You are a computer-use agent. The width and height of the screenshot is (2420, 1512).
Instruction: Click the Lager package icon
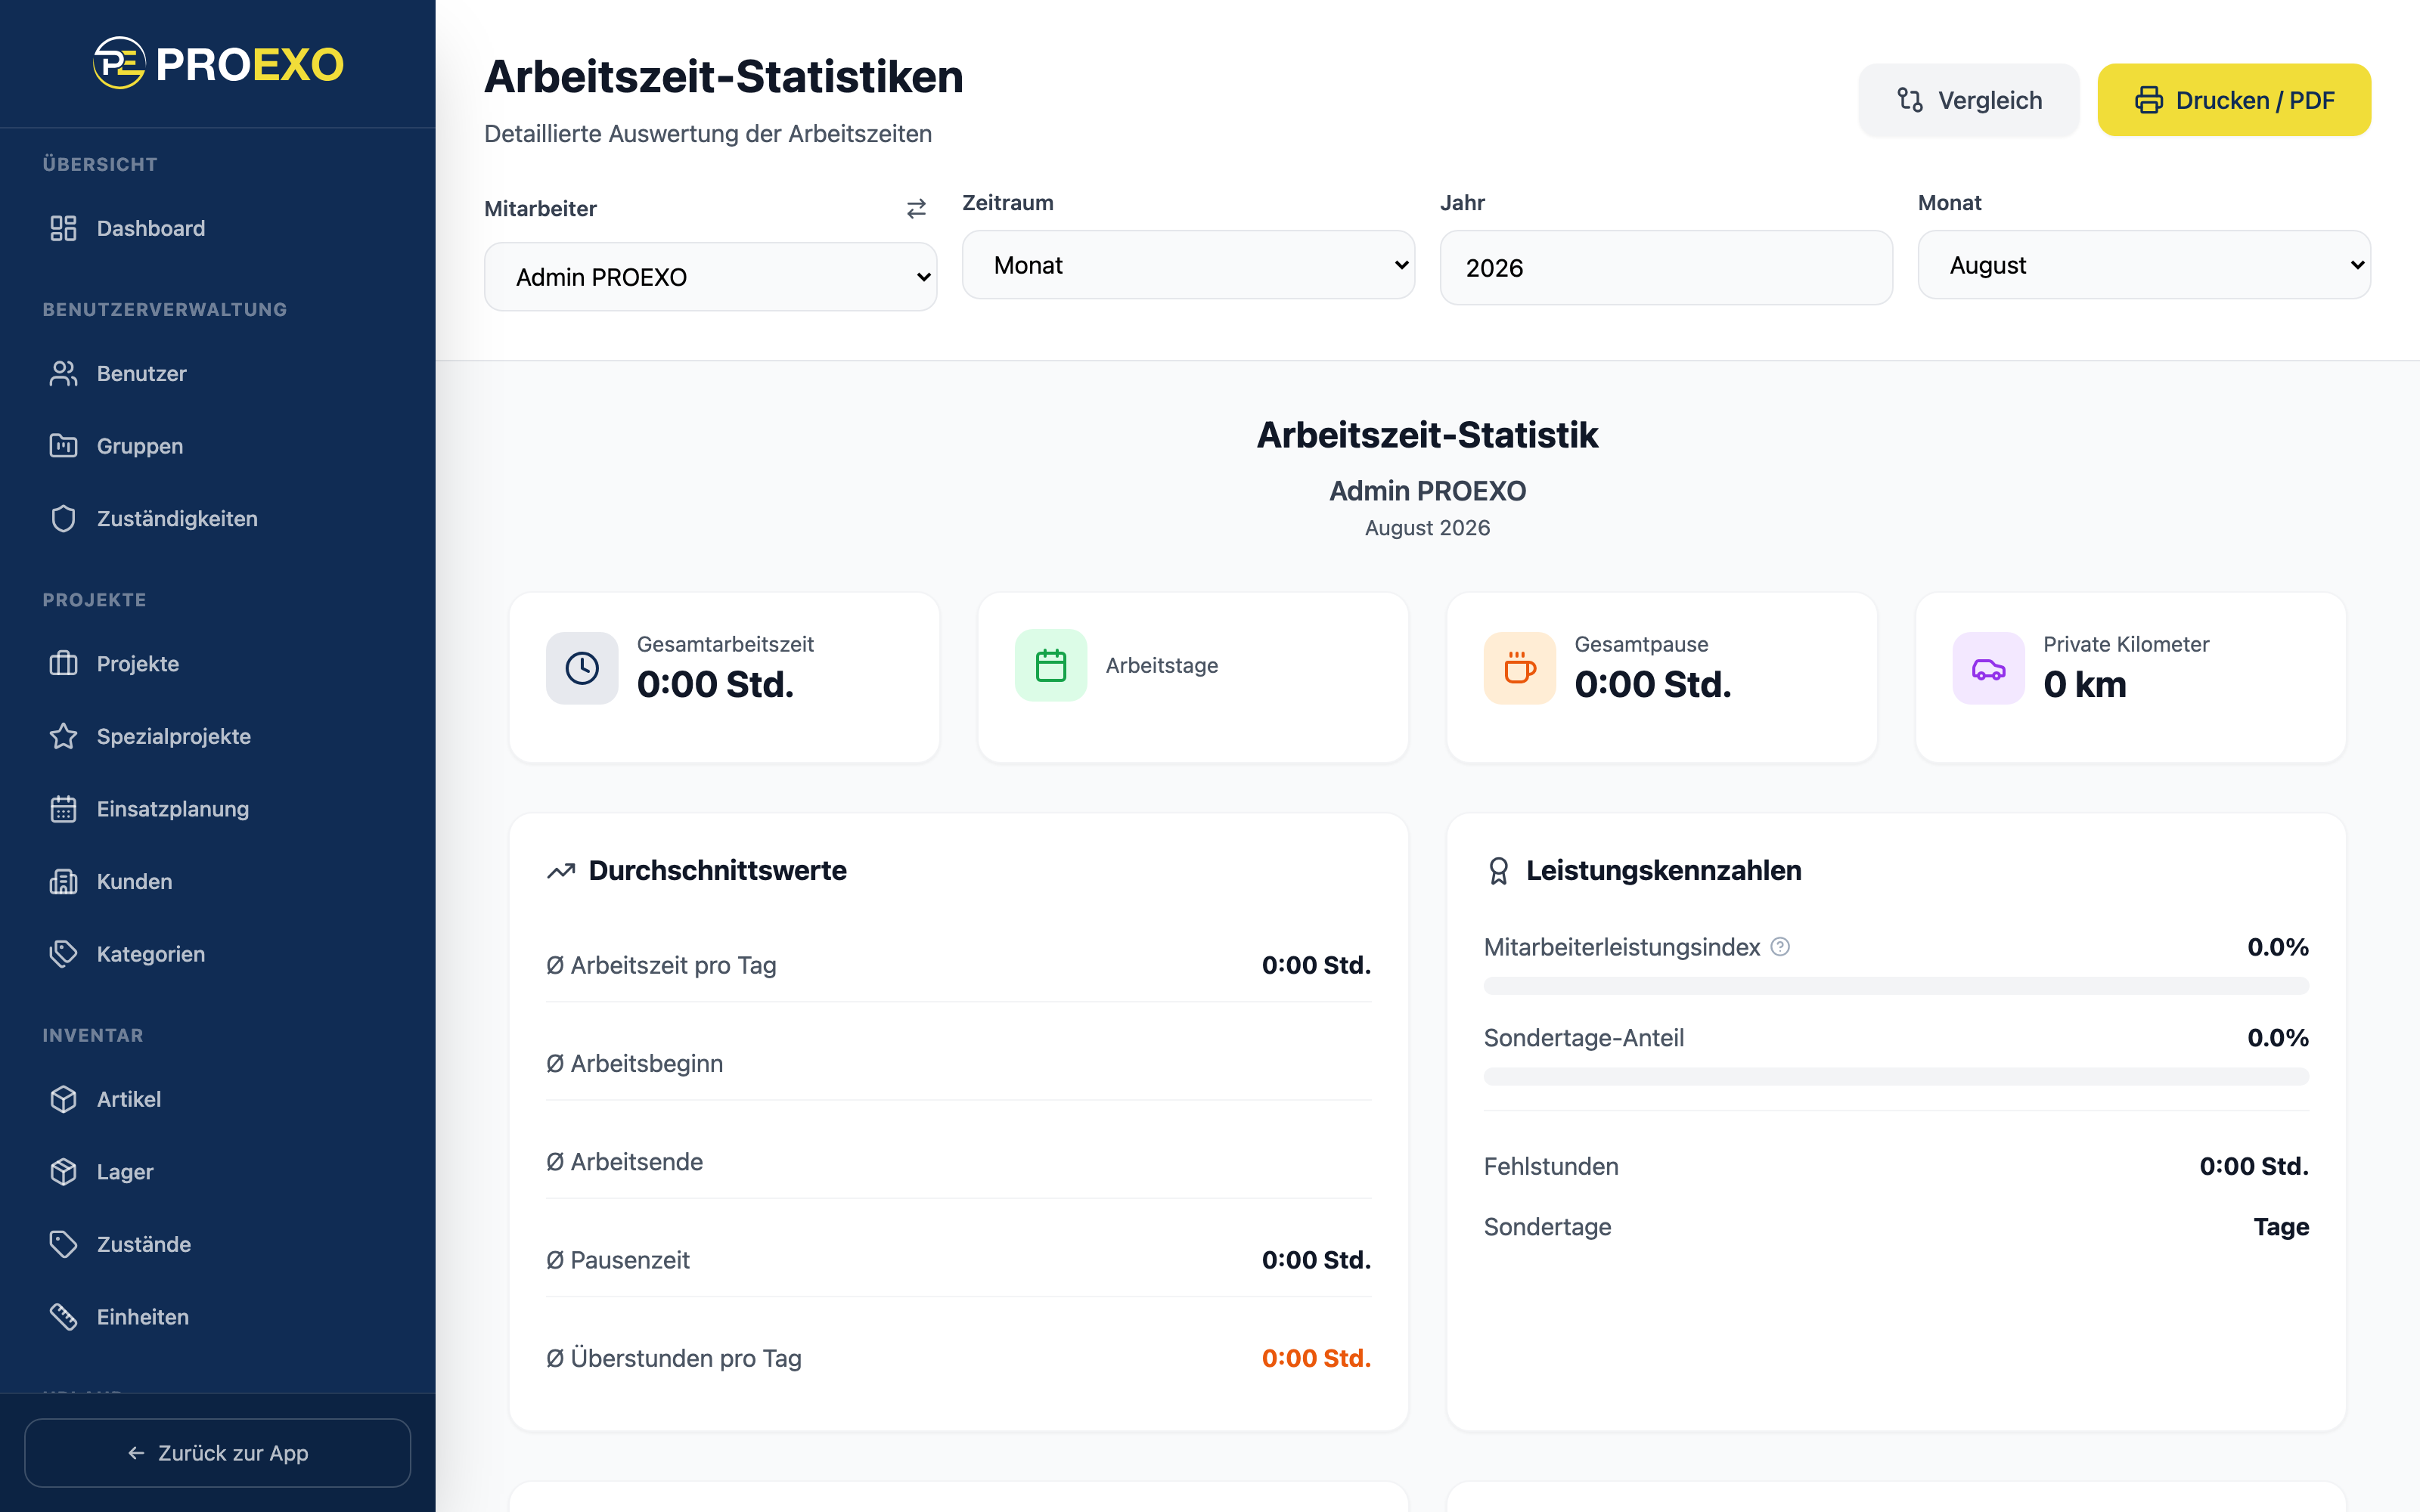click(63, 1171)
